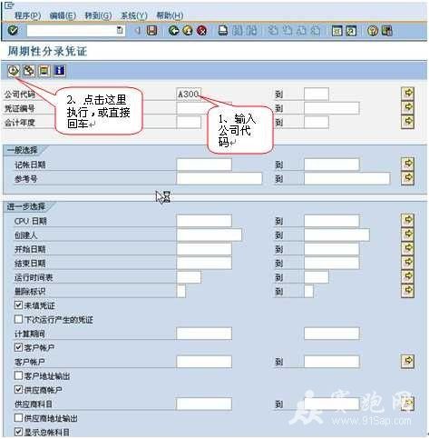429x439 pixels.
Task: Click the Execute clock icon
Action: click(14, 71)
